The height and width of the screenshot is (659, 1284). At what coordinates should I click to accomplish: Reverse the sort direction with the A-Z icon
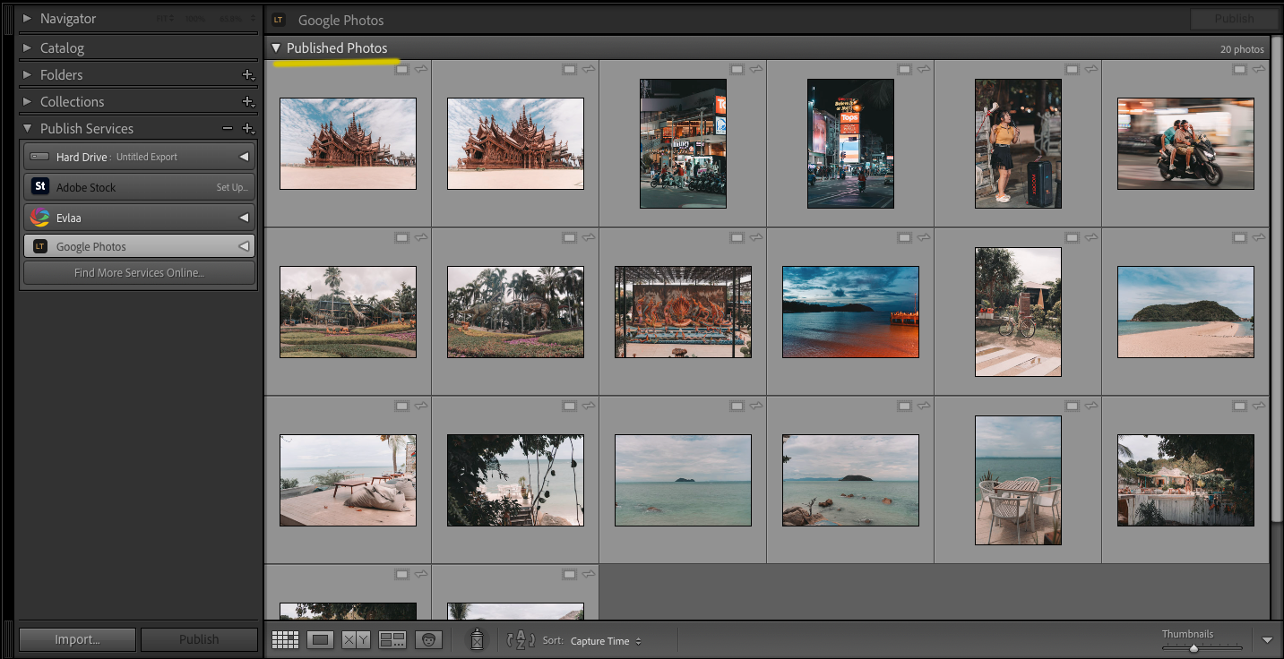(520, 640)
